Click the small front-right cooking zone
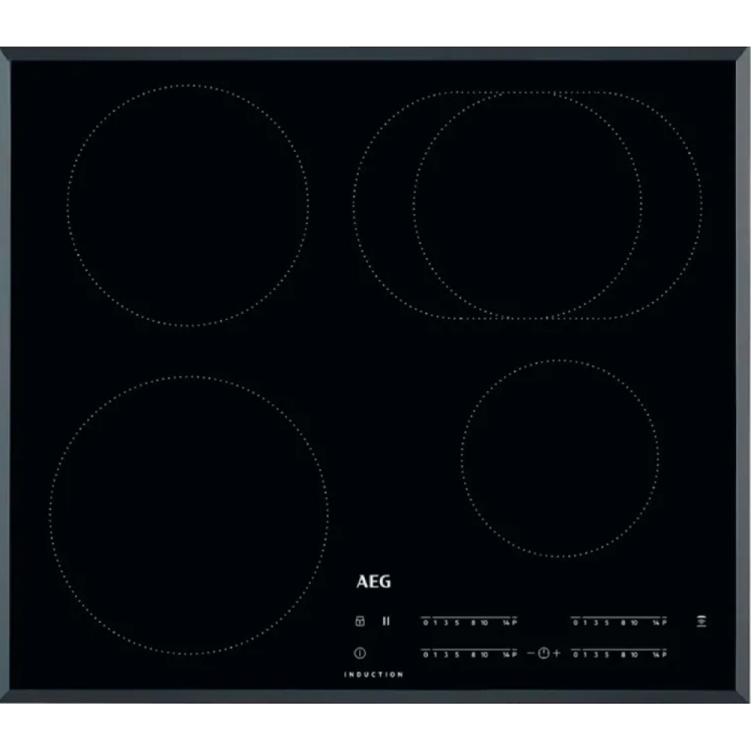Image resolution: width=751 pixels, height=751 pixels. click(x=560, y=458)
